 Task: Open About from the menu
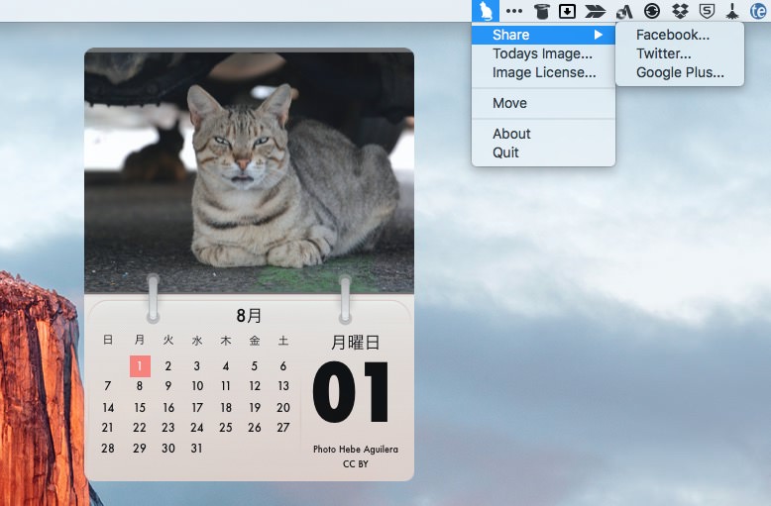tap(543, 134)
